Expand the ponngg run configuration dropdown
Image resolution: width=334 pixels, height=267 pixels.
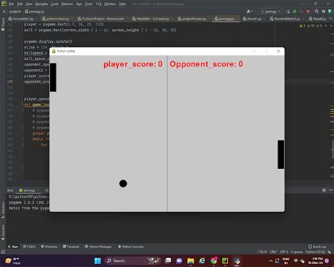tap(271, 11)
